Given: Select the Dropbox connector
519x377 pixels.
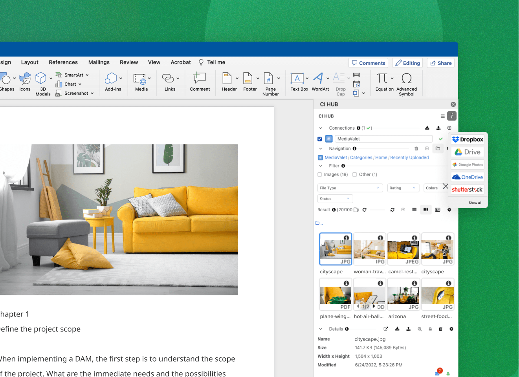Looking at the screenshot, I should (x=468, y=139).
